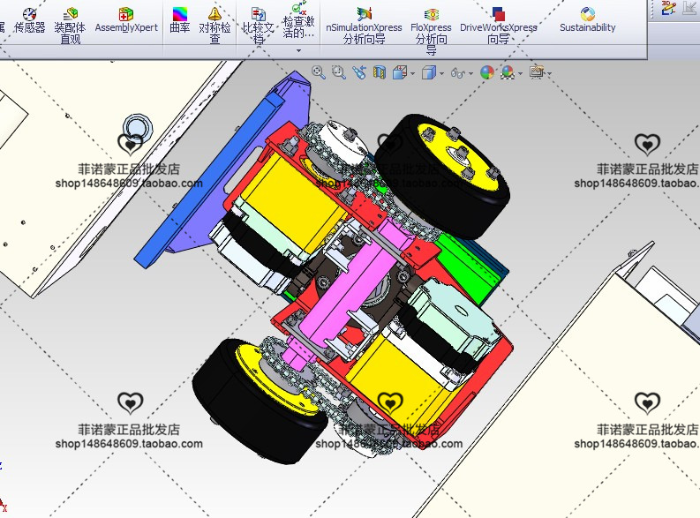Image resolution: width=700 pixels, height=518 pixels.
Task: Click the Apply Scene icon
Action: click(508, 72)
